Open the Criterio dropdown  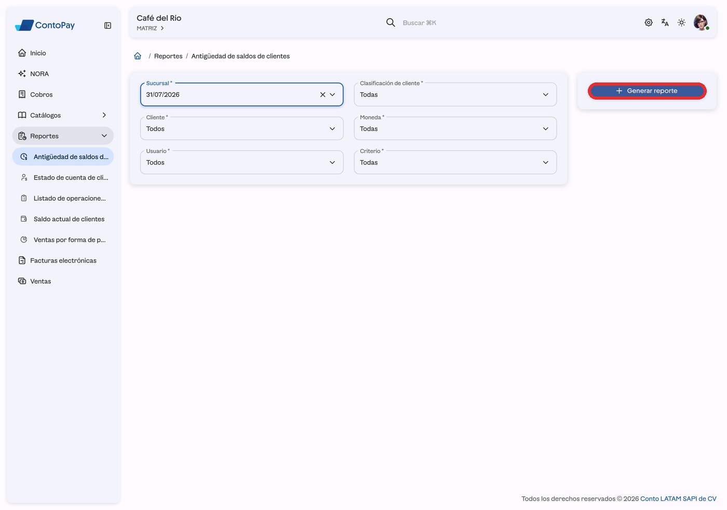point(455,162)
